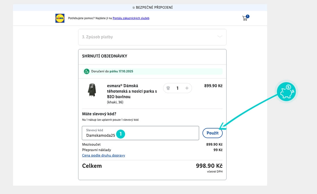Click the Celkem total 998.90 Kč amount
Image resolution: width=317 pixels, height=194 pixels.
[209, 166]
